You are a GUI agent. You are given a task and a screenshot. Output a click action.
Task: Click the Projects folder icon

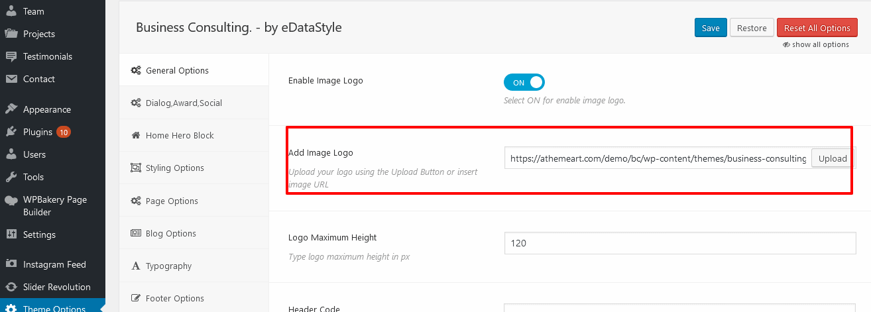(11, 34)
